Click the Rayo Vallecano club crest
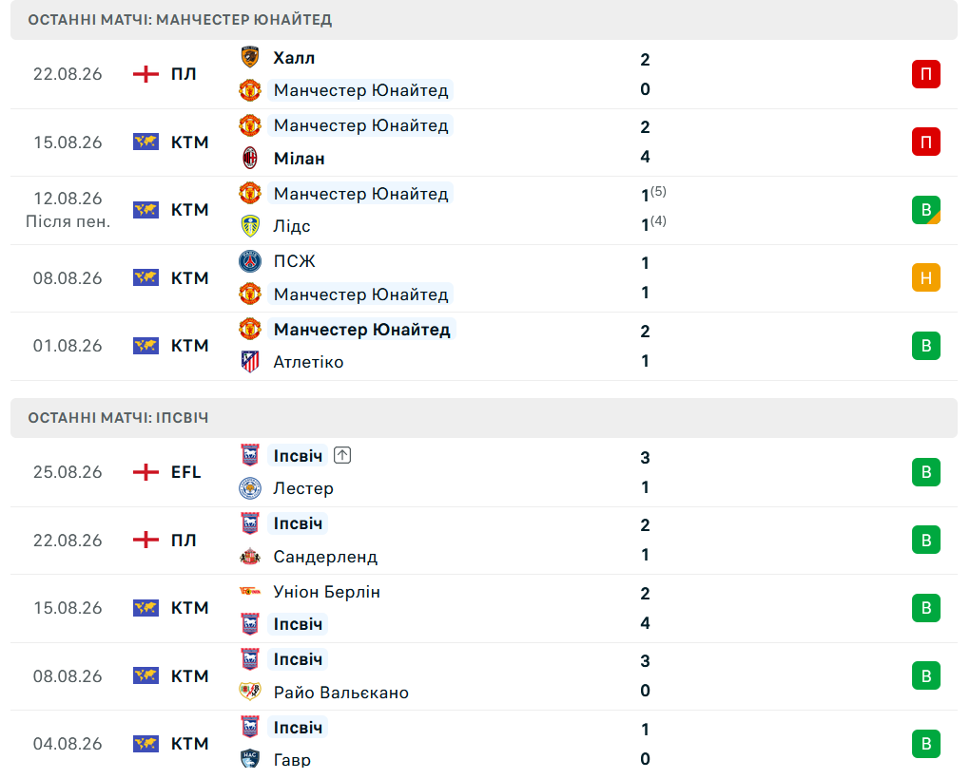The height and width of the screenshot is (779, 970). 250,692
